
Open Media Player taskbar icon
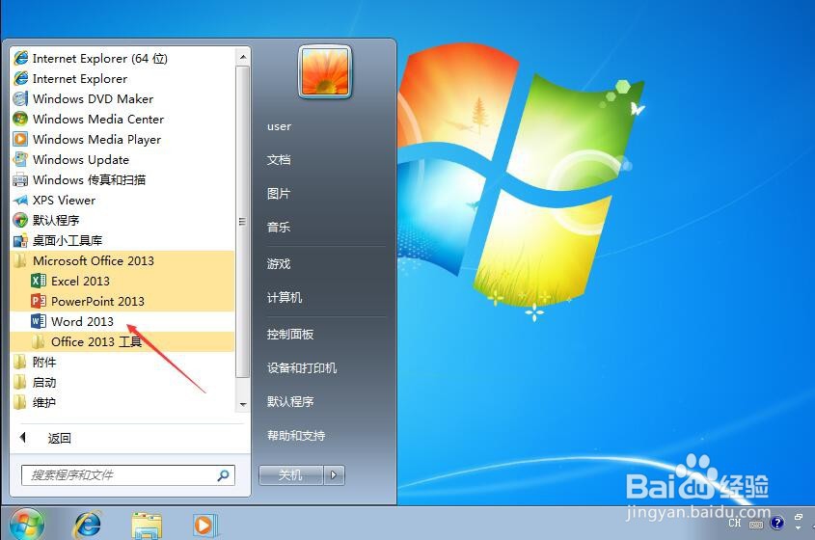204,525
